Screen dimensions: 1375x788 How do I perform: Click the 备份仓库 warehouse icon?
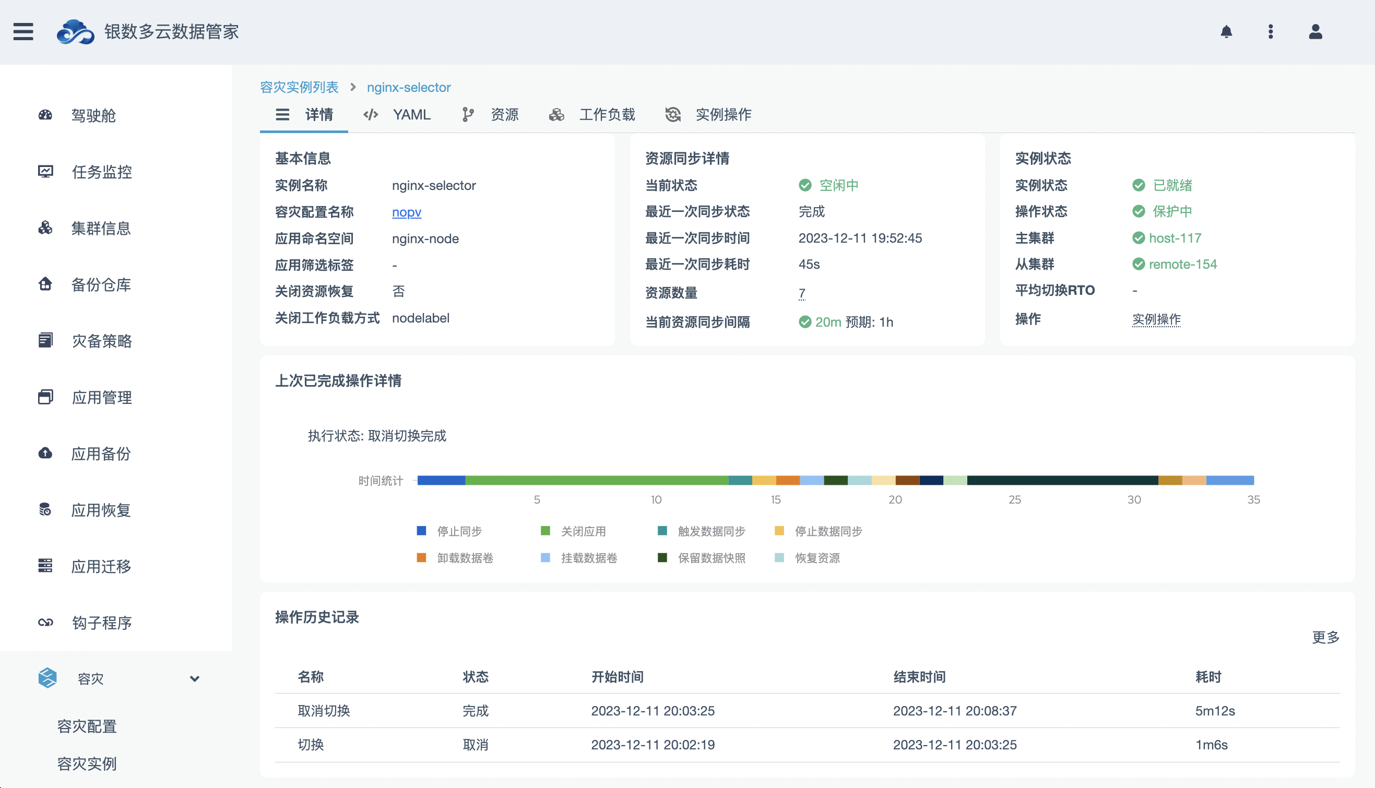[45, 283]
